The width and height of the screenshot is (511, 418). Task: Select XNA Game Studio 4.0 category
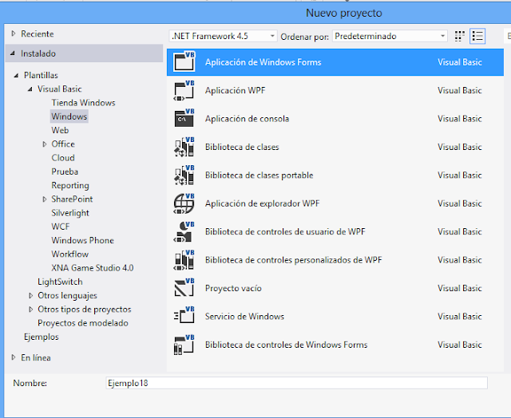coord(93,267)
